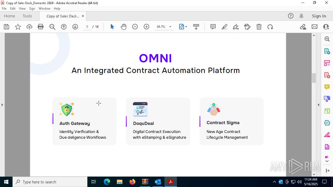333x187 pixels.
Task: Choose the Selection arrow tool
Action: click(112, 27)
